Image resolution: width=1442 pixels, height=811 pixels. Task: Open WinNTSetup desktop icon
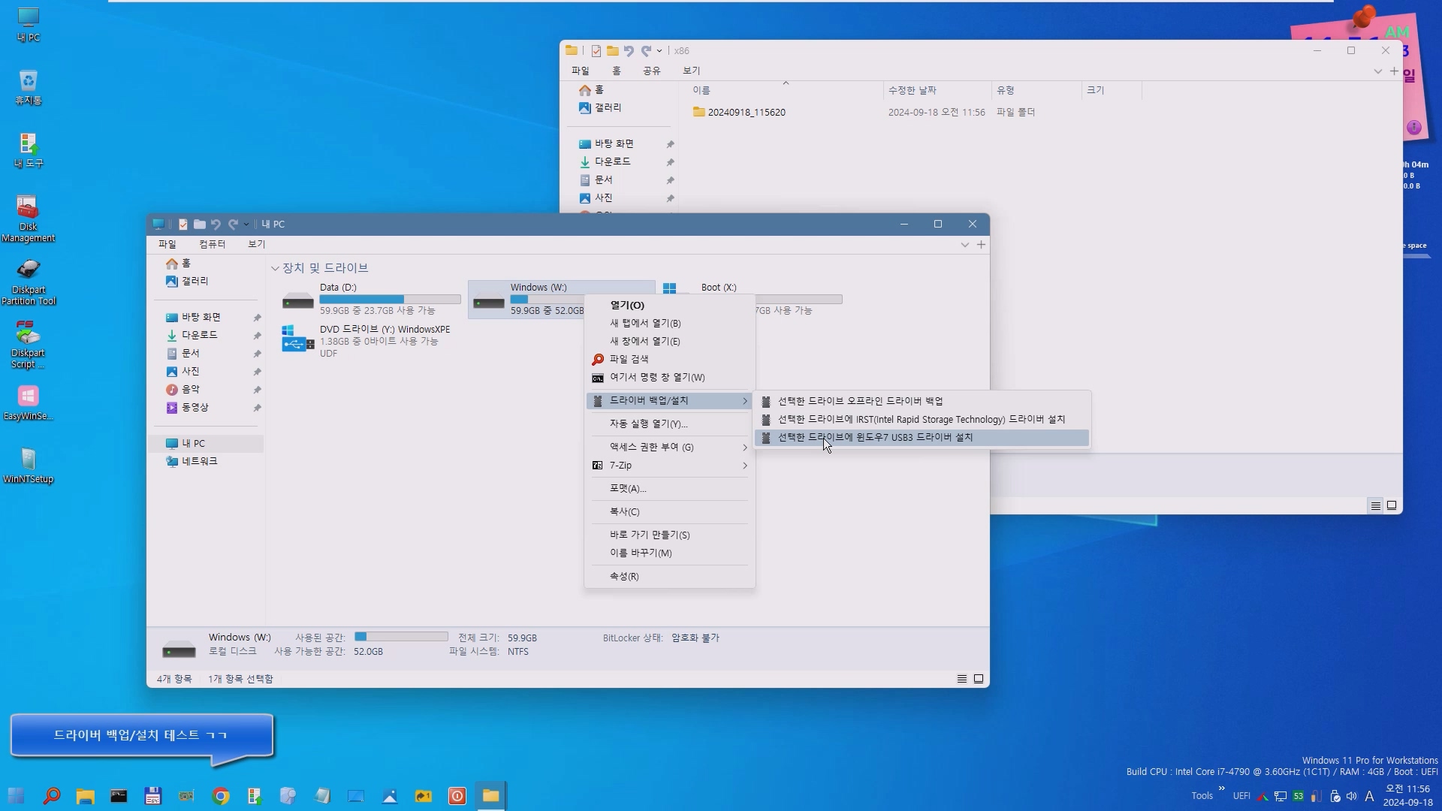point(28,466)
